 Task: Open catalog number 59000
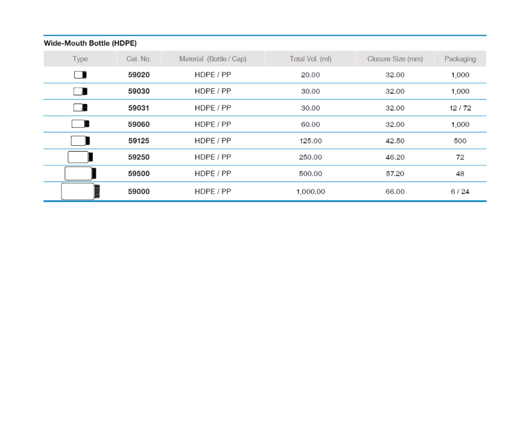[139, 192]
